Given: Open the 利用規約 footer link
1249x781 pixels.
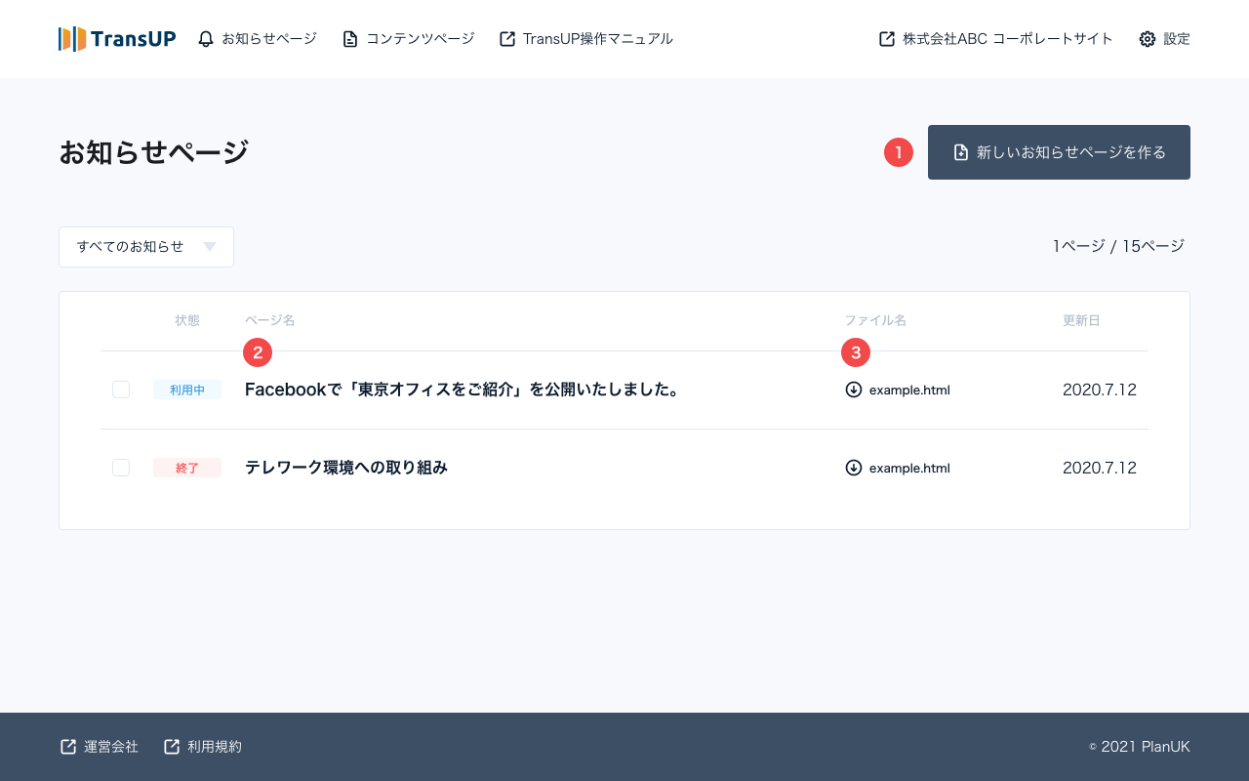Looking at the screenshot, I should coord(203,747).
